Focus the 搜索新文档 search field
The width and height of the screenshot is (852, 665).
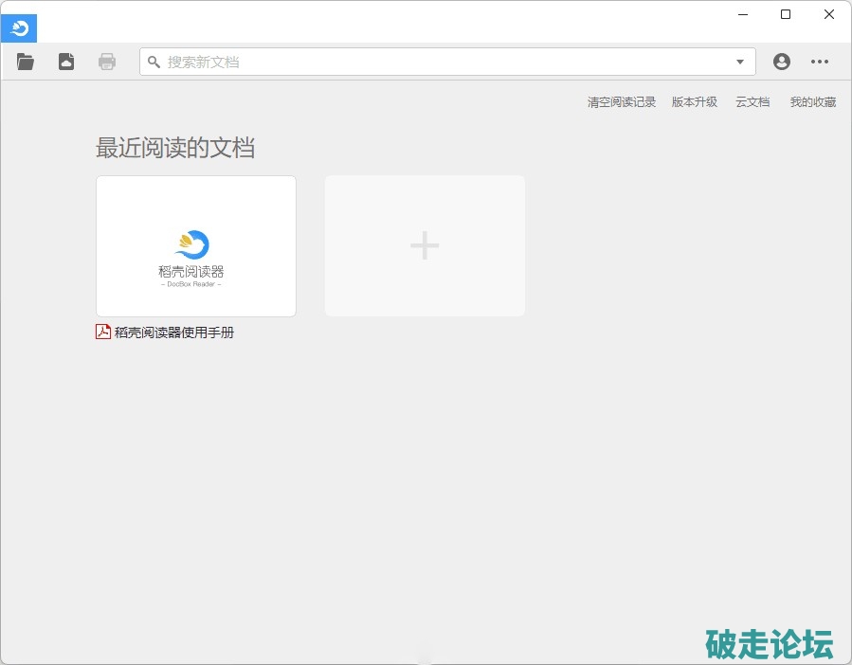447,62
